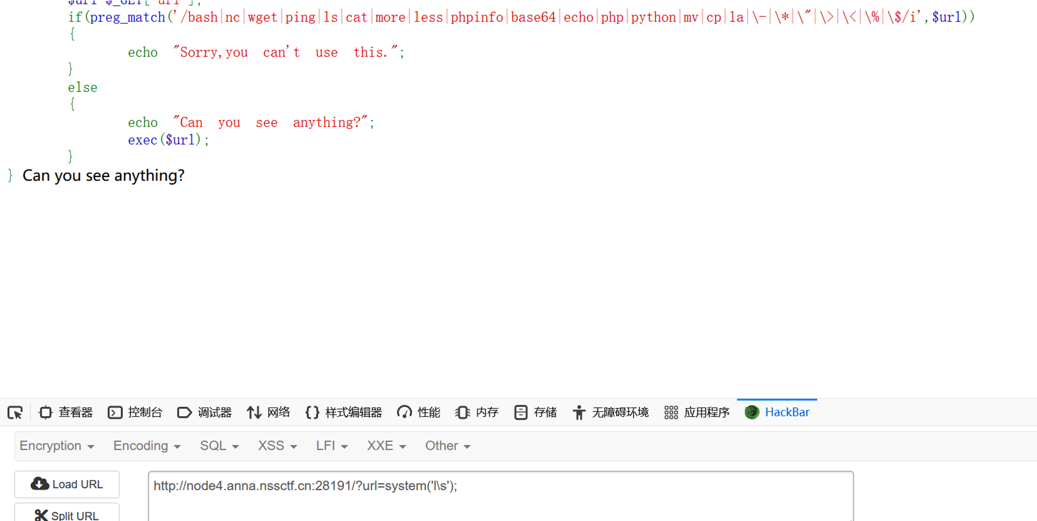Viewport: 1037px width, 521px height.
Task: Open the XSS dropdown menu
Action: [277, 446]
